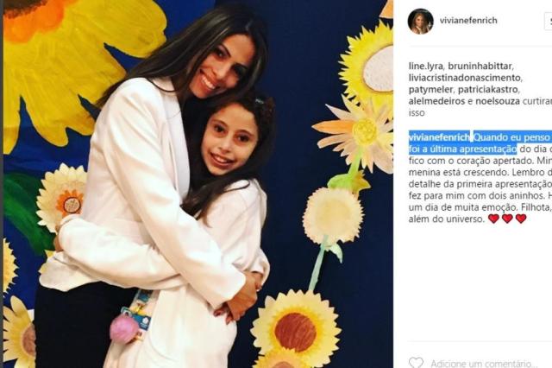Click the 'Adicione um comentário' field
Image resolution: width=552 pixels, height=368 pixels.
coord(484,364)
